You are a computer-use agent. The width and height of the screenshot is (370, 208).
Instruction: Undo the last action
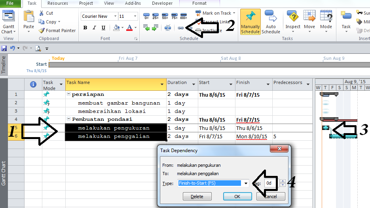(12, 48)
